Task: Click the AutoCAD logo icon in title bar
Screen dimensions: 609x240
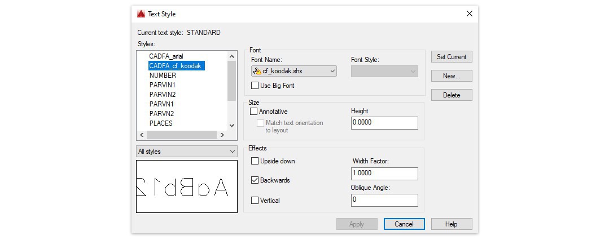Action: point(141,14)
